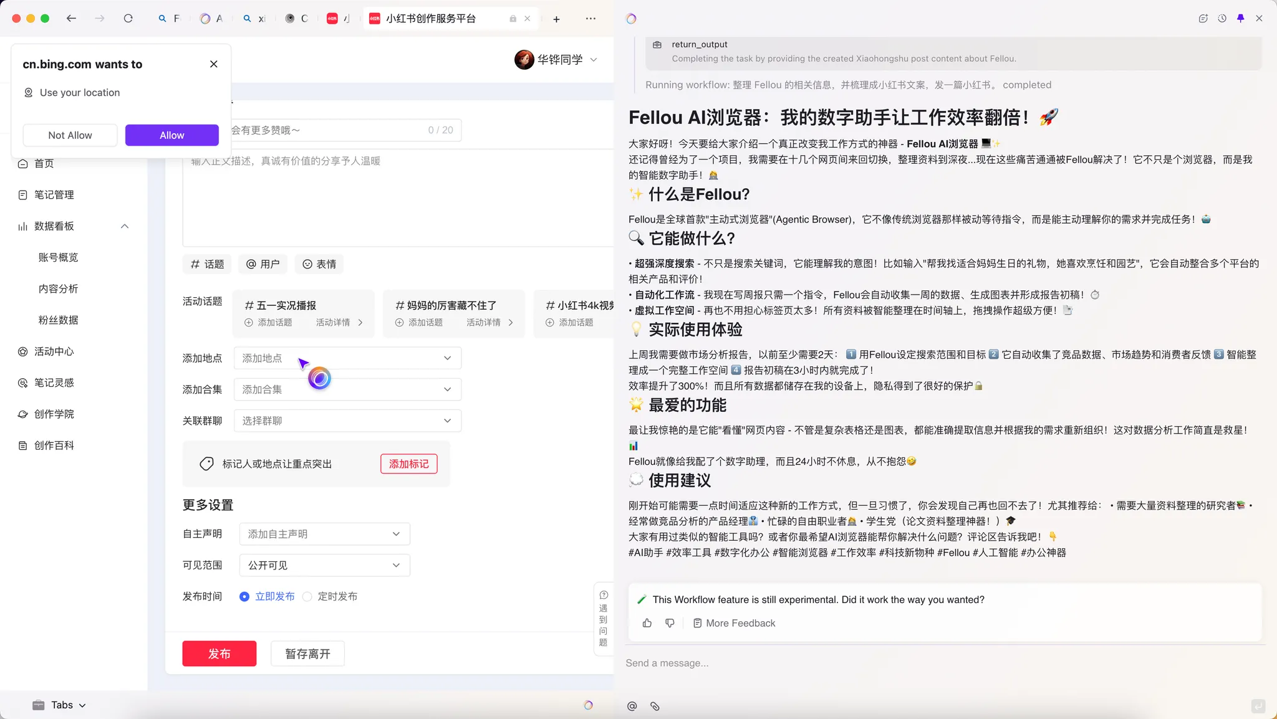Click the thumbs up feedback icon

click(x=647, y=623)
